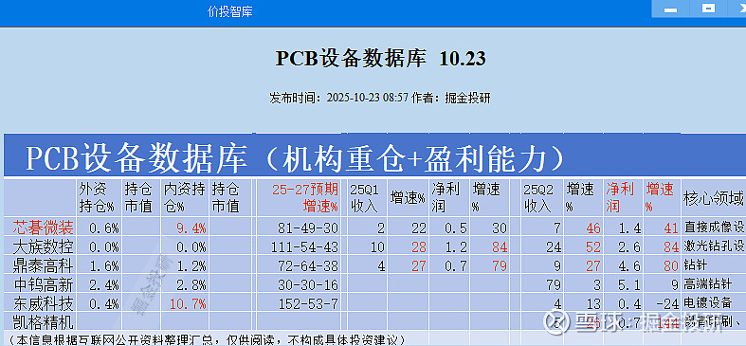Select the heading PCB设备数据库 10.23
The width and height of the screenshot is (746, 346).
tap(381, 59)
